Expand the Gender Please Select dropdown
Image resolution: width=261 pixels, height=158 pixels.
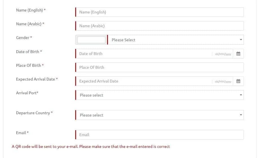pyautogui.click(x=176, y=40)
